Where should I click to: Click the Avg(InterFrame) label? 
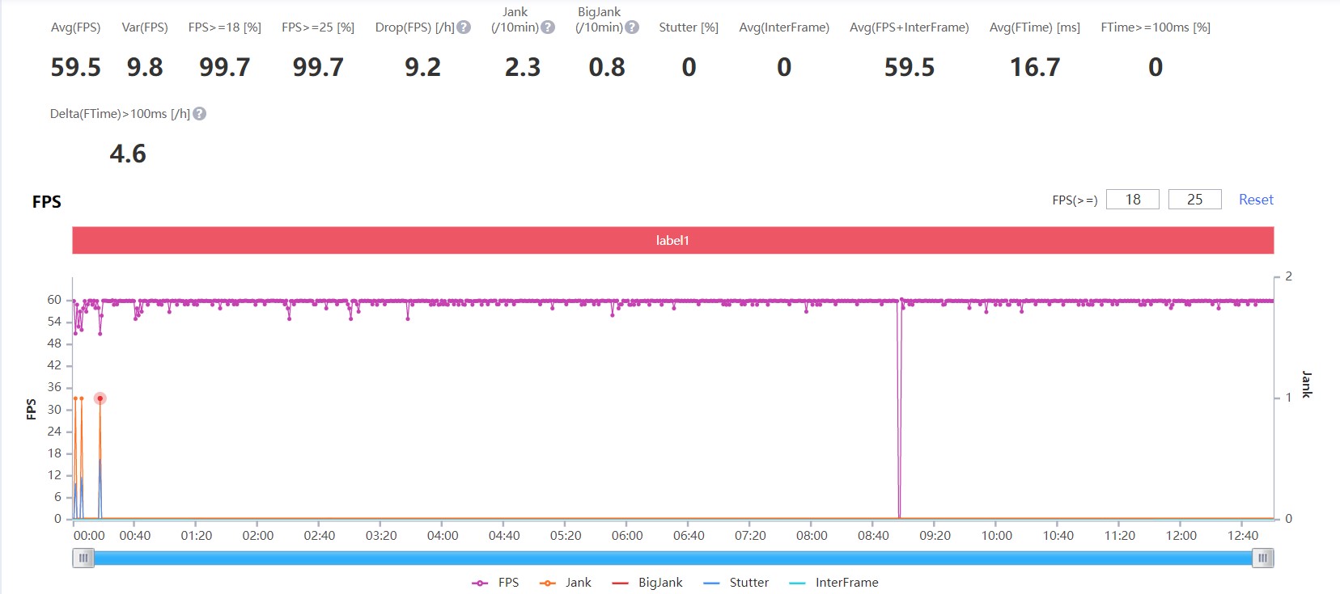(784, 27)
